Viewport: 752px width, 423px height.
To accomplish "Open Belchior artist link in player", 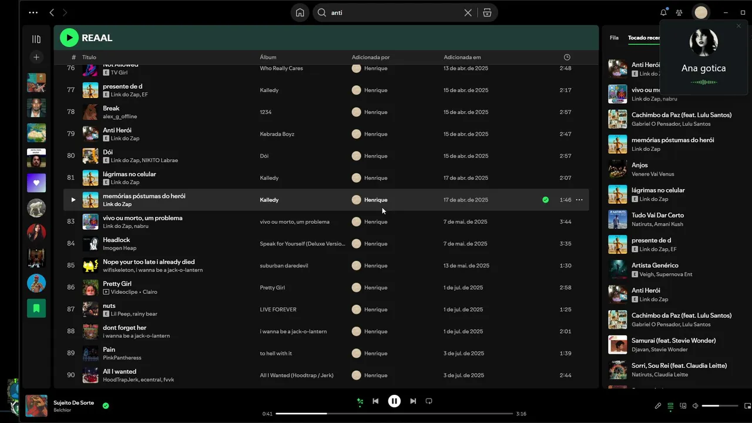I will point(63,409).
